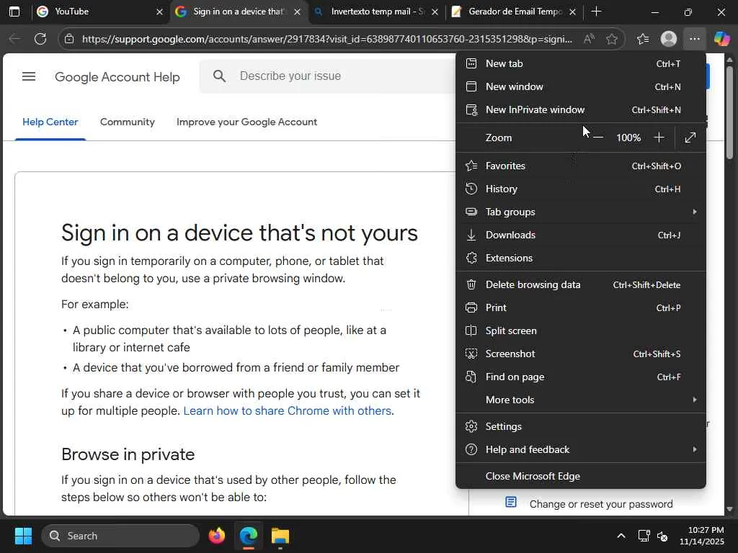The width and height of the screenshot is (738, 553).
Task: Launch Firefox from the taskbar
Action: click(216, 536)
